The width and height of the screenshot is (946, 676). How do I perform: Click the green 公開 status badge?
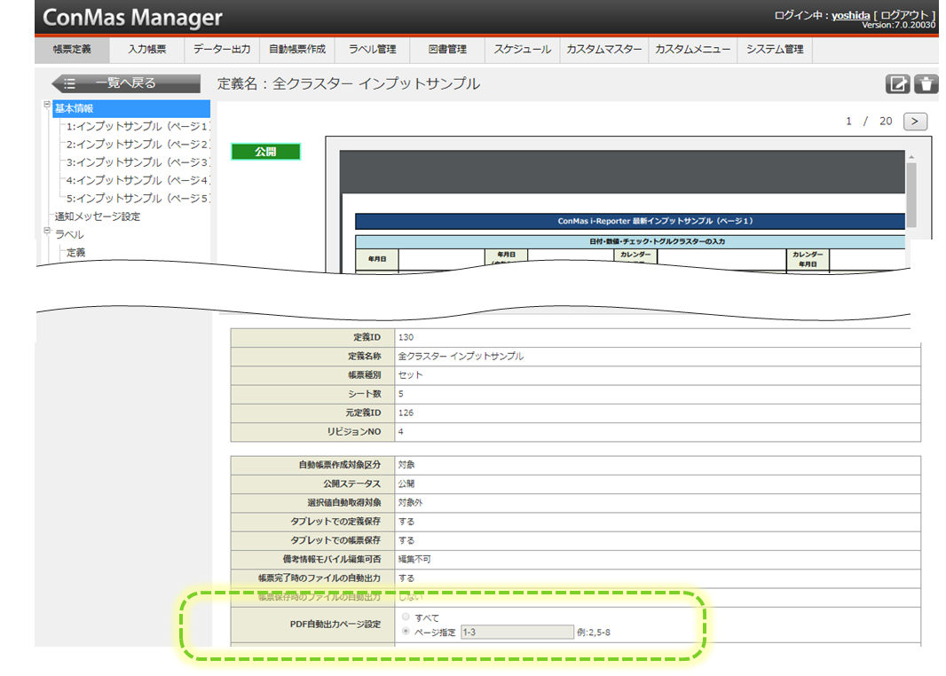coord(265,152)
